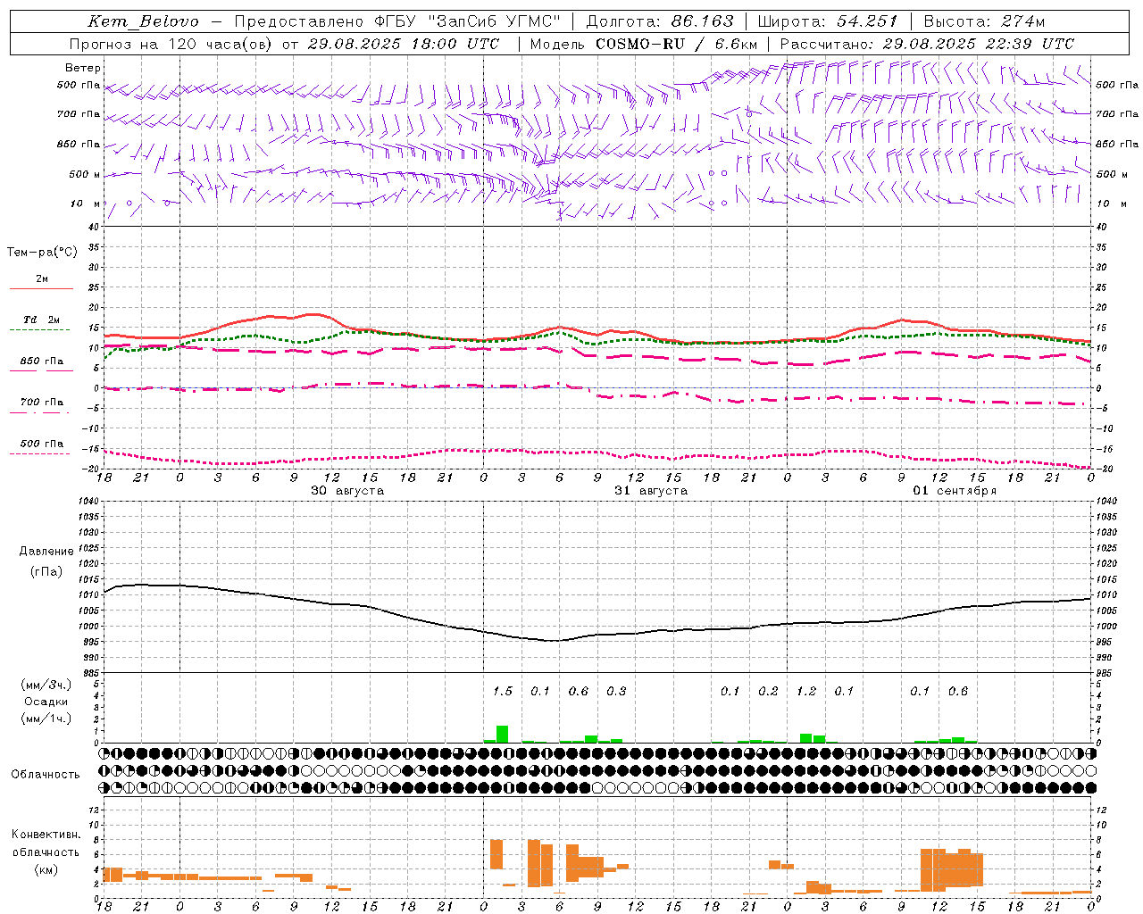Click the (мм/3ч.) unit label

(46, 685)
